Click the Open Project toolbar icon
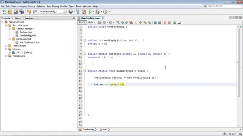This screenshot has height=136, width=243. [x=16, y=12]
